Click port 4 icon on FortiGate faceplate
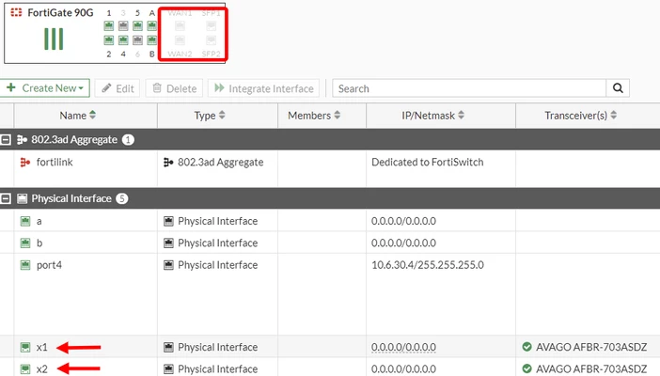 (123, 40)
